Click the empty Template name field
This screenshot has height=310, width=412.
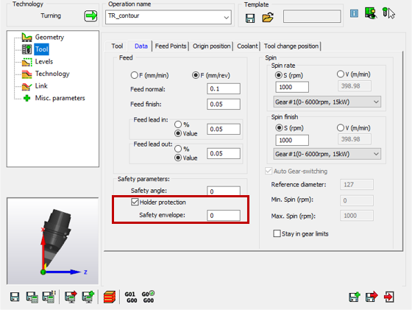pos(312,16)
